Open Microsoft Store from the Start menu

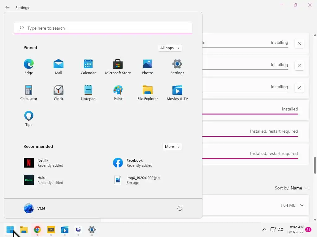(x=118, y=67)
